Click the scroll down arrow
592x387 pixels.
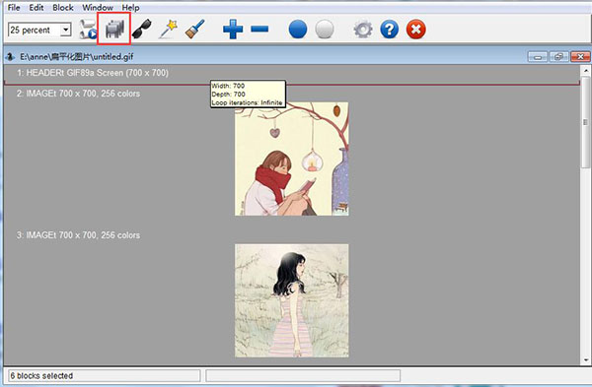(586, 359)
